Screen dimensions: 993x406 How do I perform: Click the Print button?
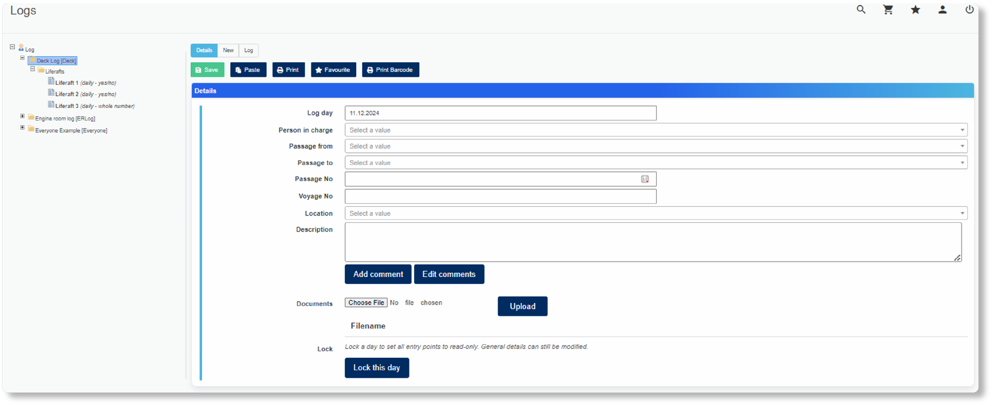[288, 70]
